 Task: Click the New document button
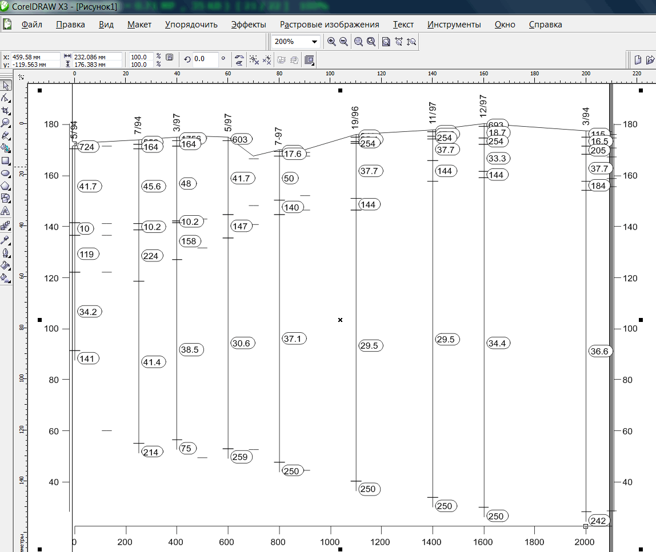click(x=637, y=60)
